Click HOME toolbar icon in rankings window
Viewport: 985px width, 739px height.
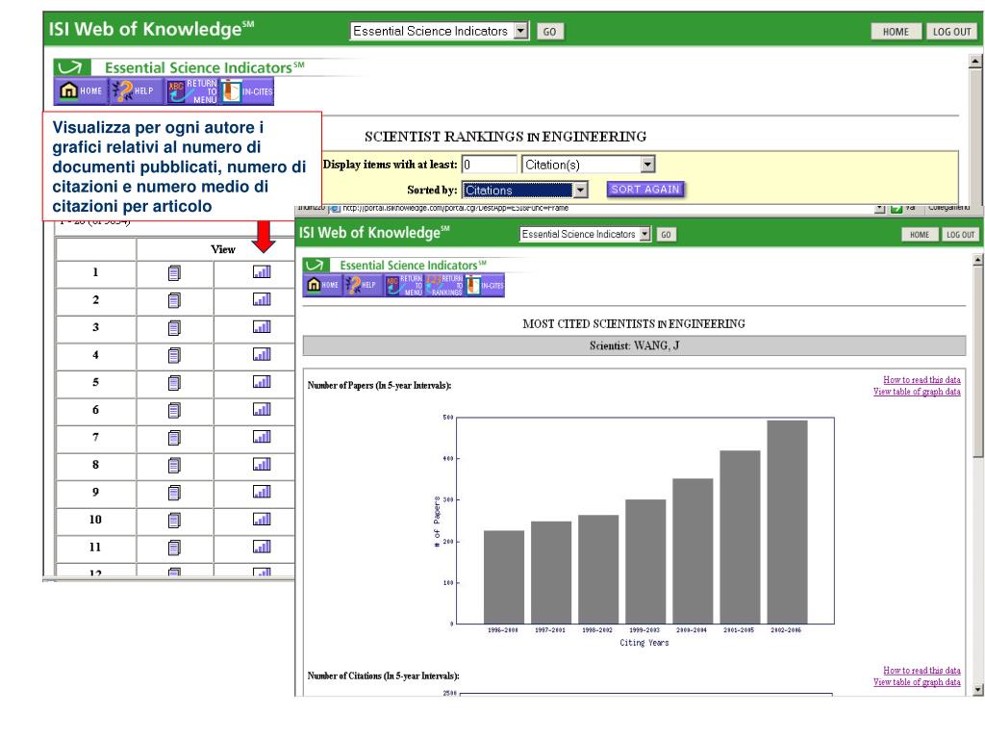pos(81,91)
